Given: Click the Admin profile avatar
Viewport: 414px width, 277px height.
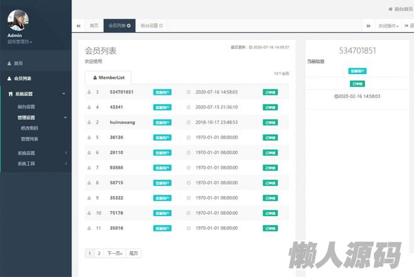Looking at the screenshot, I should point(18,20).
